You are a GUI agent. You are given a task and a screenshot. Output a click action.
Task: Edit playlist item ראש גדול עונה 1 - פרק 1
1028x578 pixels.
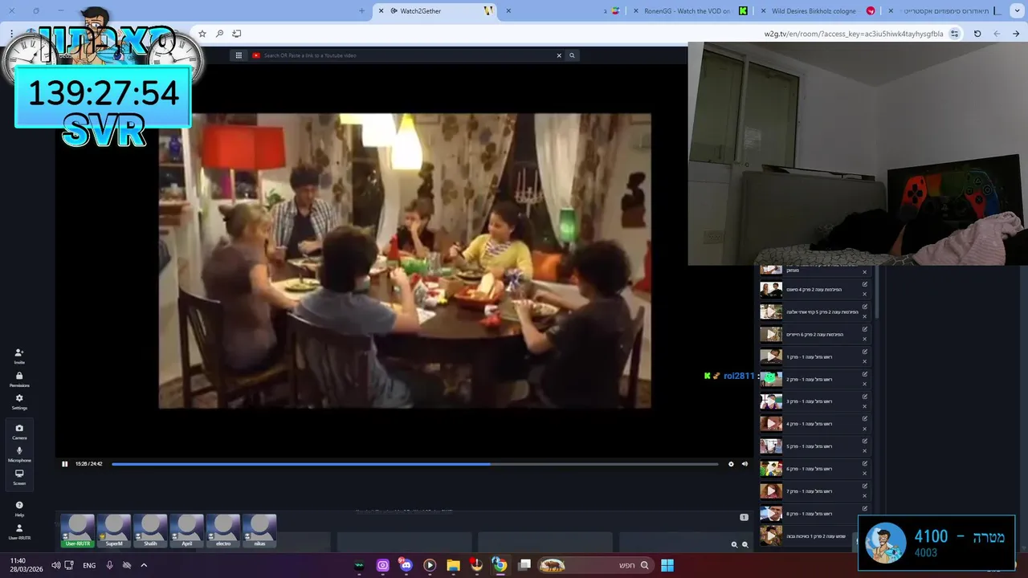865,352
